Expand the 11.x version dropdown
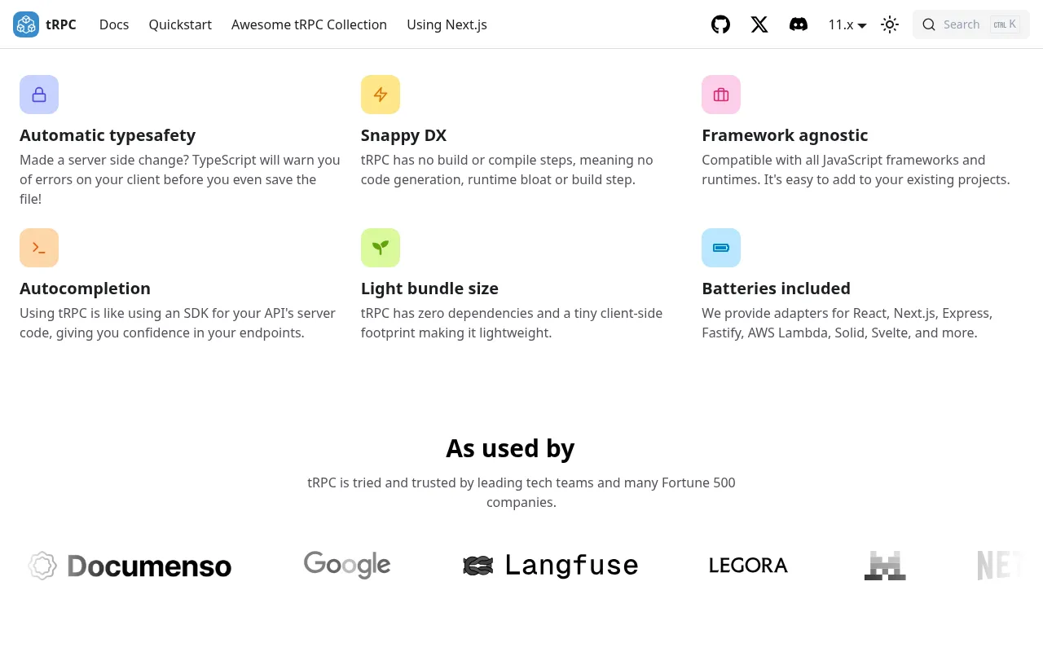This screenshot has width=1043, height=652. [847, 24]
